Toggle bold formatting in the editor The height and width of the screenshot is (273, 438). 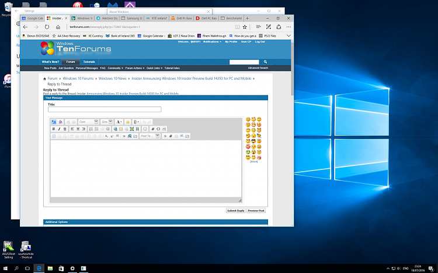(54, 129)
